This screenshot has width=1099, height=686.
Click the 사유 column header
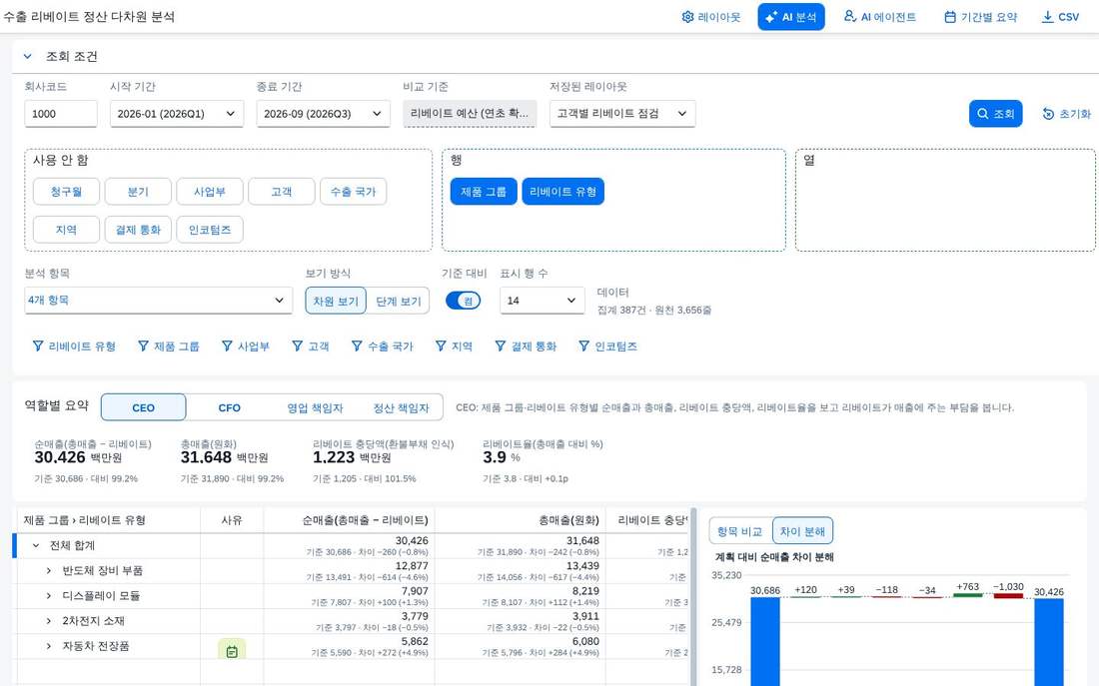pyautogui.click(x=232, y=520)
